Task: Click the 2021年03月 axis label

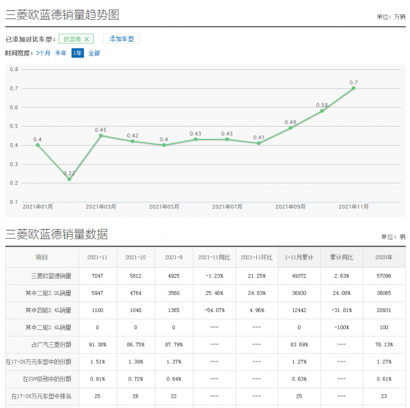Action: click(x=101, y=207)
